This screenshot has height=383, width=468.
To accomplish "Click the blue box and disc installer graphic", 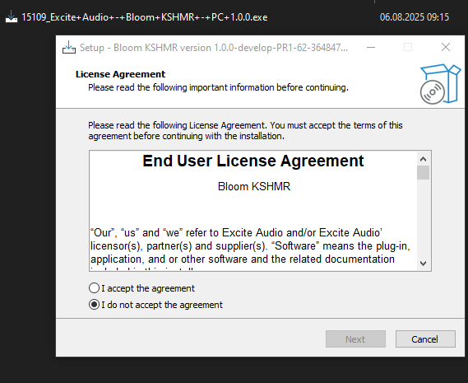I will click(440, 84).
